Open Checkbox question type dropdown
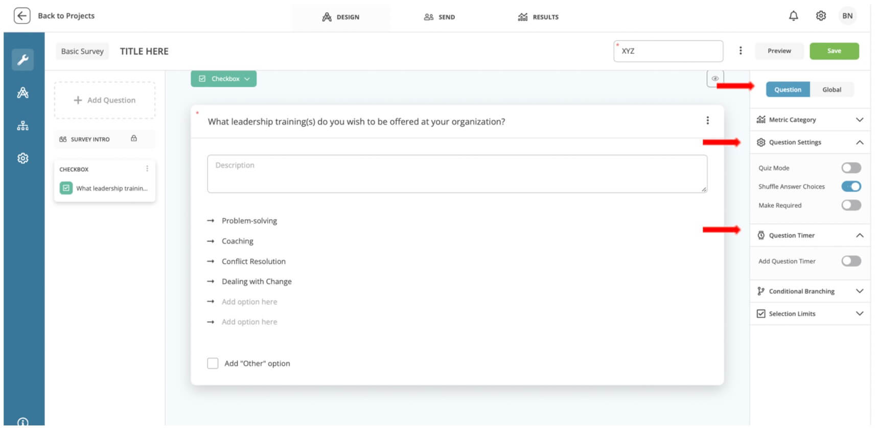The image size is (877, 428). tap(224, 79)
